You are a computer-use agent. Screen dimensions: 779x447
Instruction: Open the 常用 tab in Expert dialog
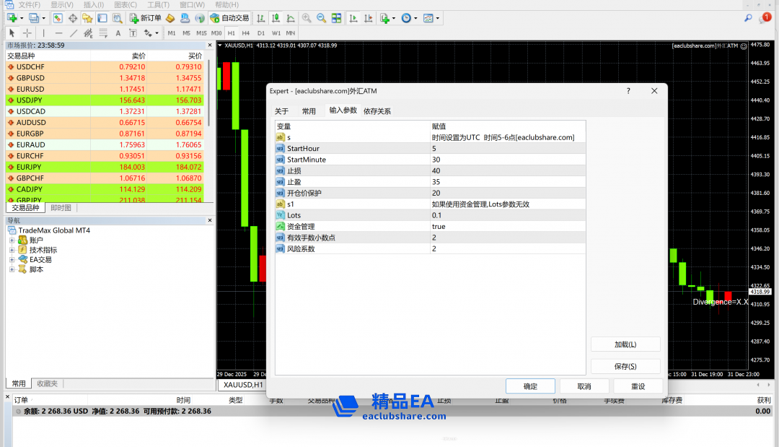point(309,111)
